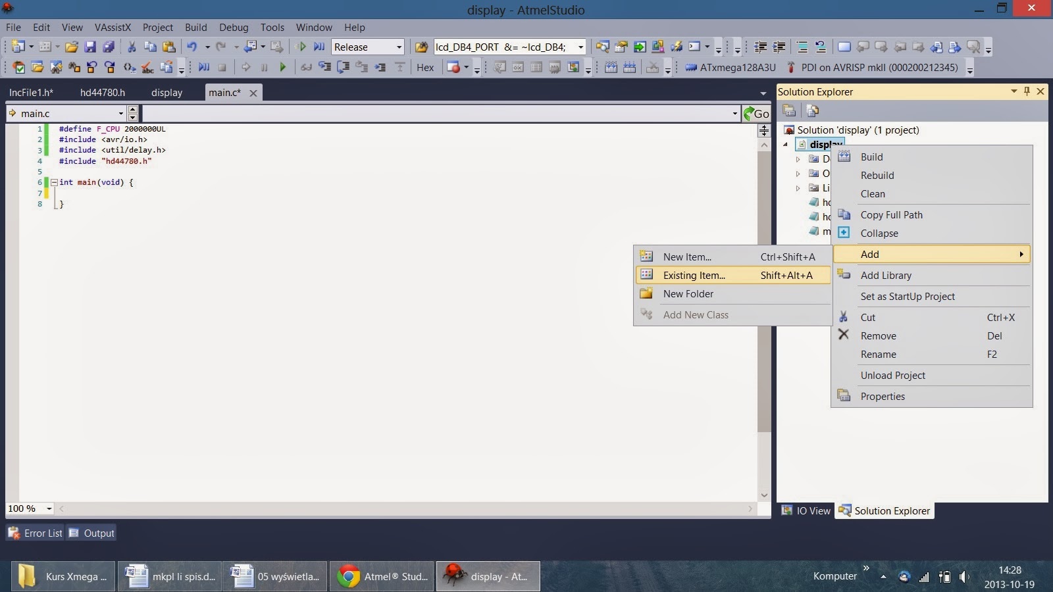Open the Debug menu
1053x592 pixels.
(x=234, y=27)
